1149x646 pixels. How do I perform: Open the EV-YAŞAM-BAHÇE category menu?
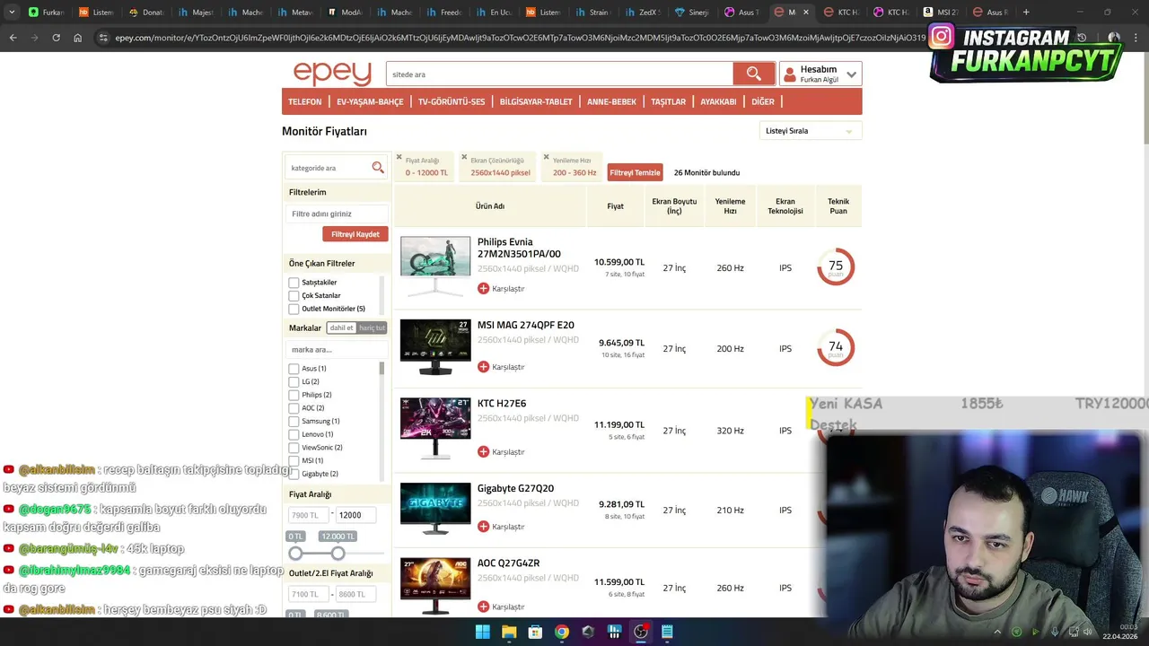tap(370, 101)
